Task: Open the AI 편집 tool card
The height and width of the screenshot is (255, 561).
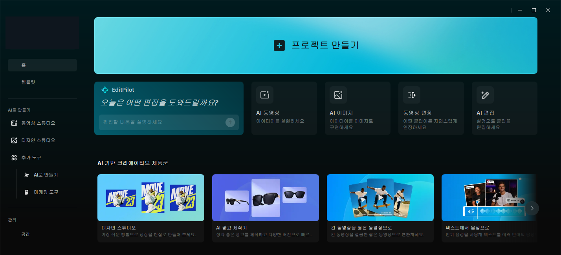Action: (504, 108)
